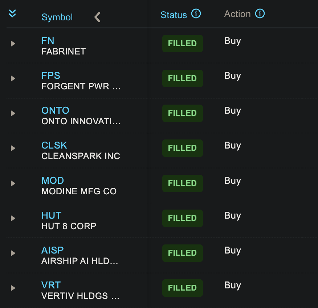Select the ONTO INNOVATI... company name
The height and width of the screenshot is (308, 318).
click(81, 121)
